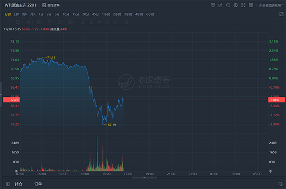Toggle the lock drawings icon
Screen dimensions: 286x189
click(92, 22)
